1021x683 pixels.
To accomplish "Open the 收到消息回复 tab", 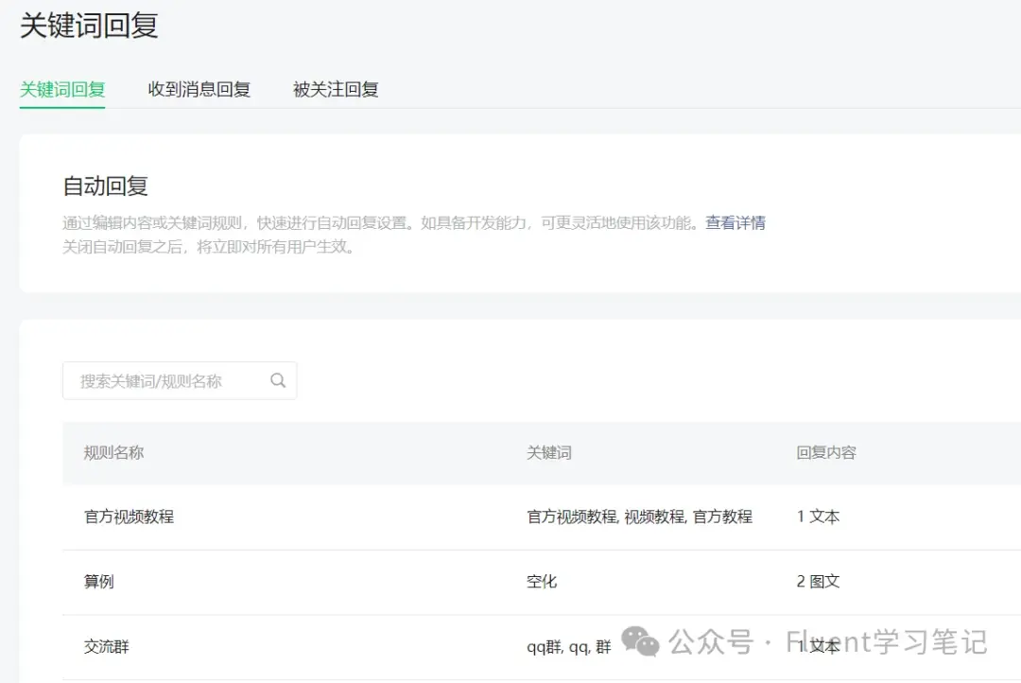I will (199, 89).
